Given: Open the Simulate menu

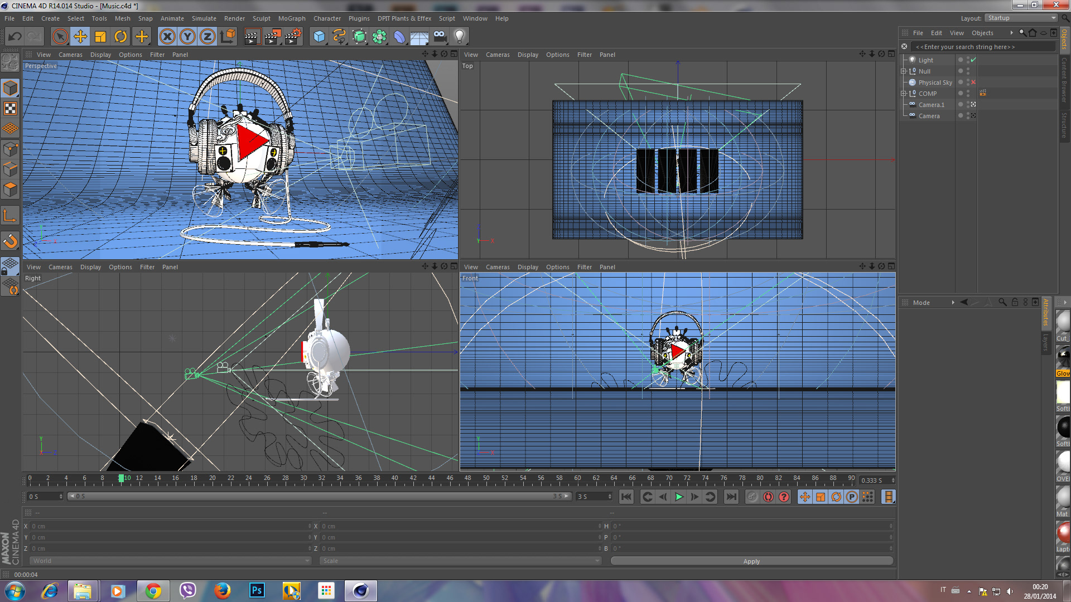Looking at the screenshot, I should pyautogui.click(x=204, y=18).
